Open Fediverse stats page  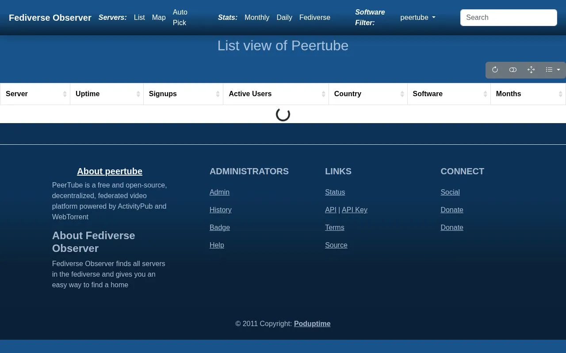pyautogui.click(x=315, y=18)
